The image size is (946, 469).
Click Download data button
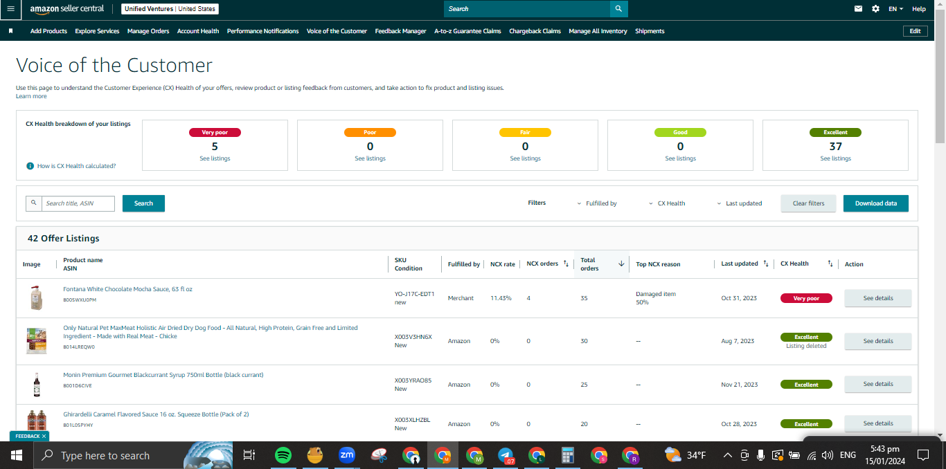875,203
